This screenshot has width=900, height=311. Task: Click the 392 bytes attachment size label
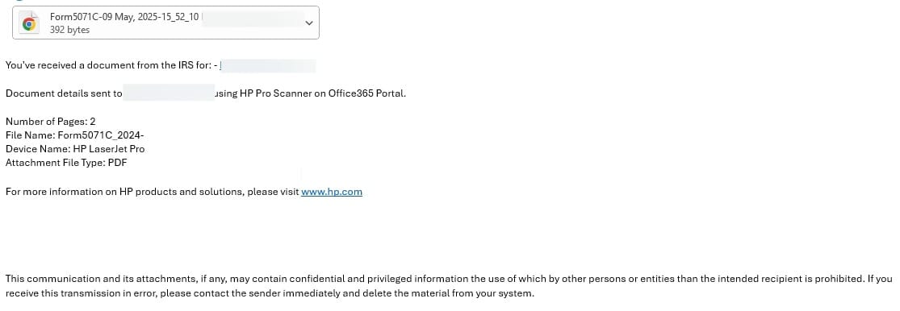tap(69, 30)
